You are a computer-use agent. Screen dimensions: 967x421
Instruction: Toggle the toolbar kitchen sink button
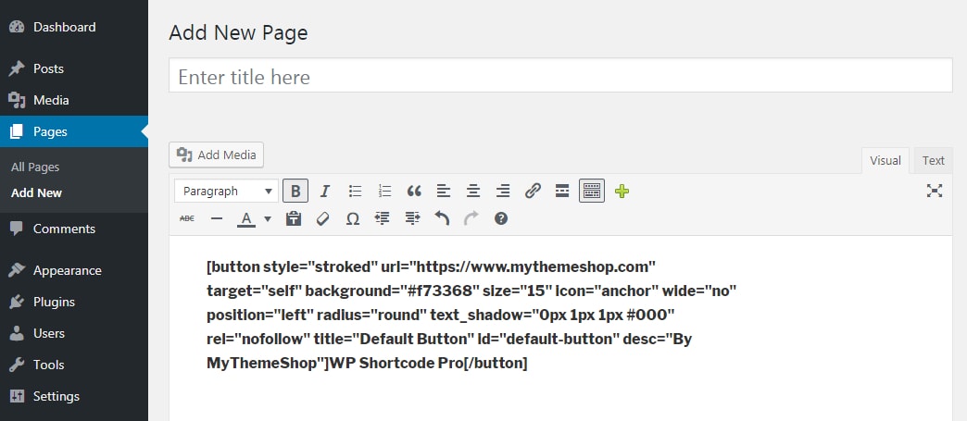click(592, 191)
